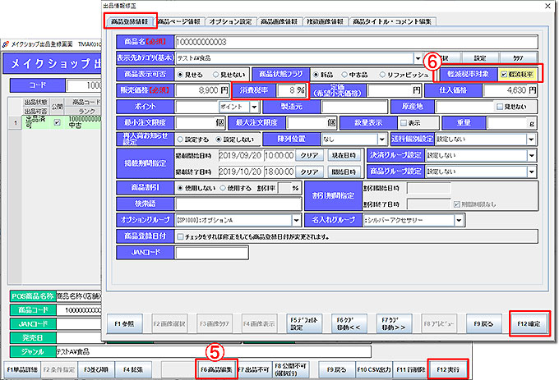This screenshot has height=380, width=559.
Task: Click the F12 確定 confirm button
Action: (x=521, y=323)
